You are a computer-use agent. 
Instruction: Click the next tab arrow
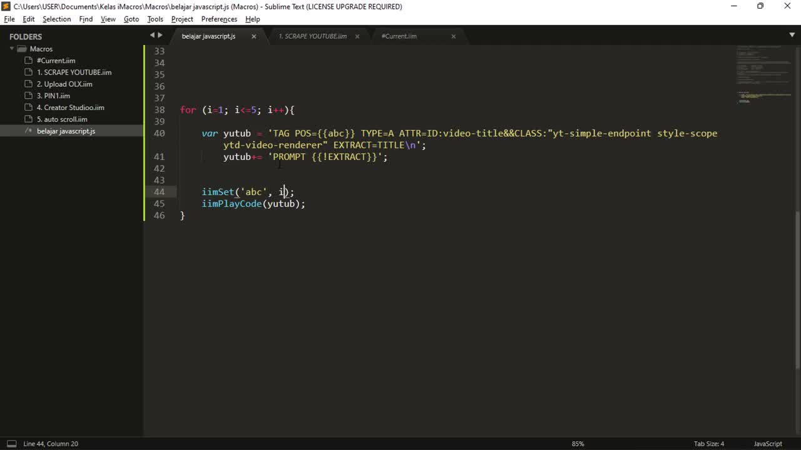pos(160,36)
